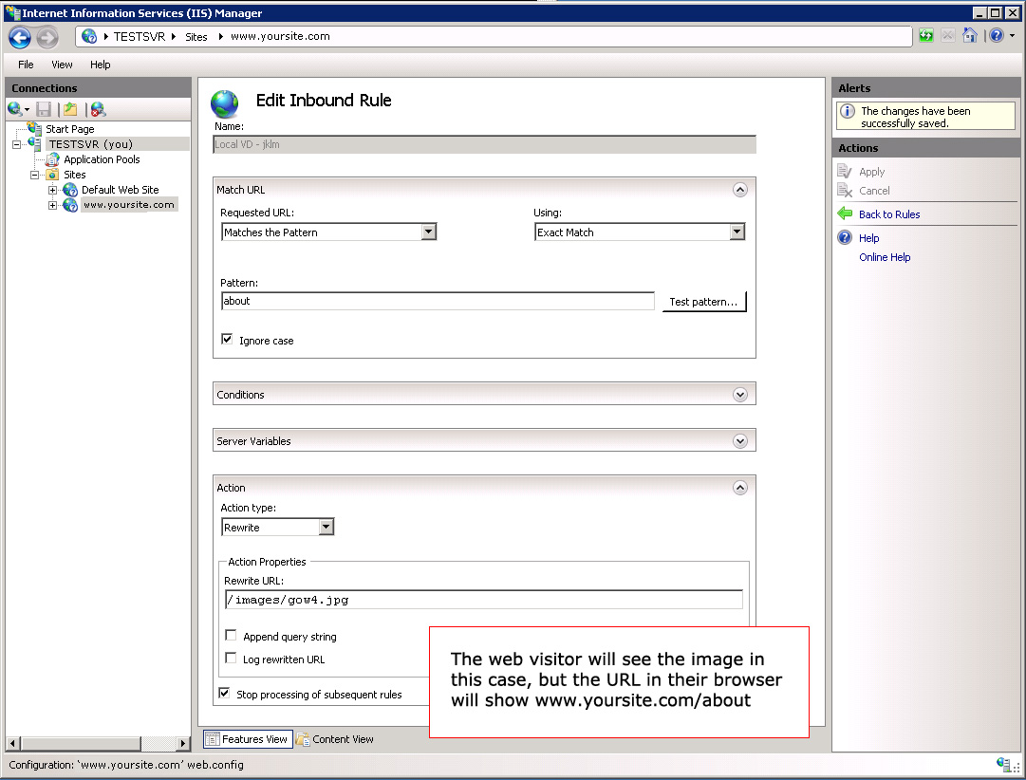Click the Application Pools icon in tree
1026x780 pixels.
point(53,159)
